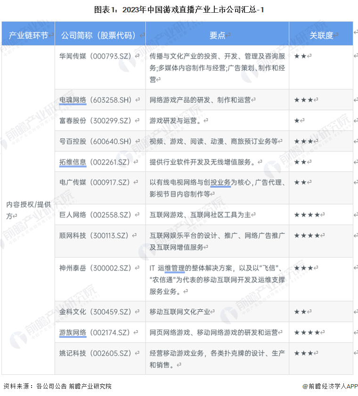The width and height of the screenshot is (358, 396).
Task: Select the 电魂网络（603258.SH） cell
Action: tap(100, 100)
